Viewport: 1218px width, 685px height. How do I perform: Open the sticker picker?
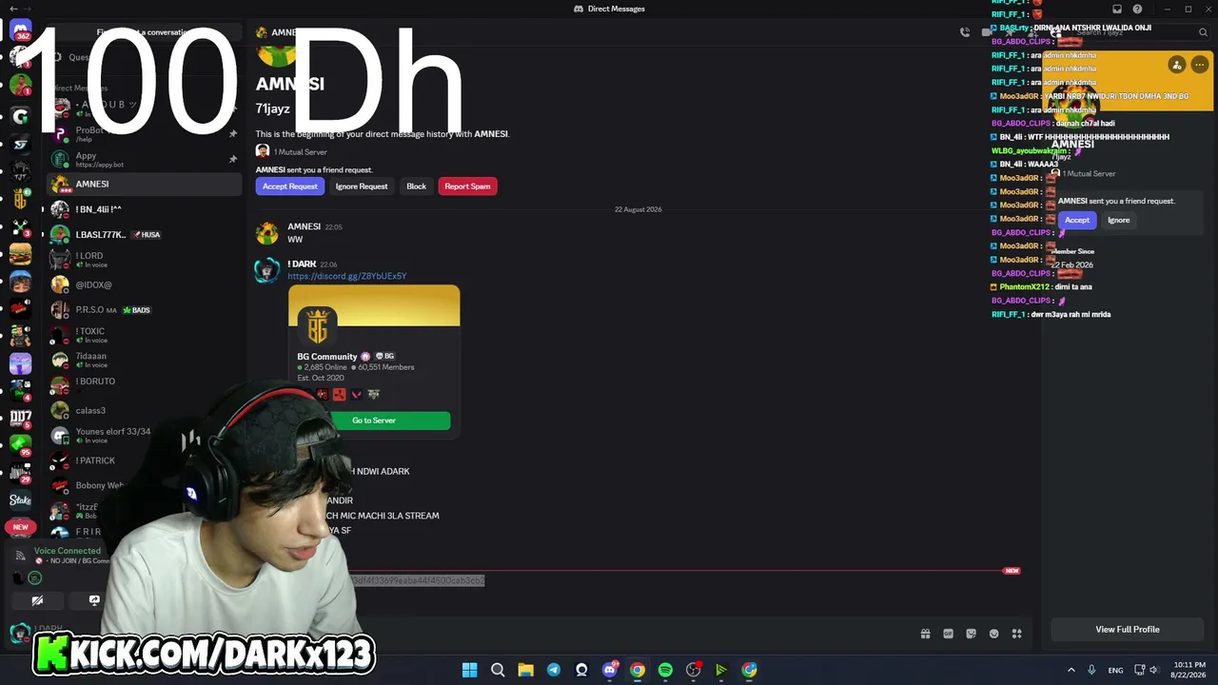(971, 634)
